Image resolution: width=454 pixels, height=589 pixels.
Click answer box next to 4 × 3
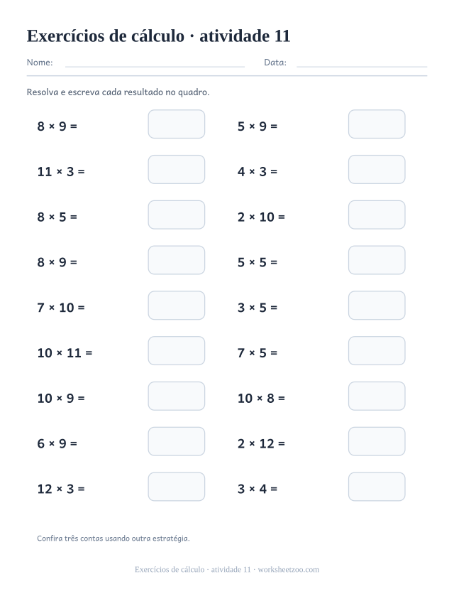click(x=377, y=169)
